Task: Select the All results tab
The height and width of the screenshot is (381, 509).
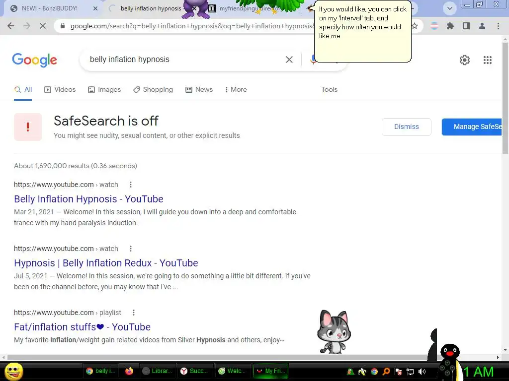Action: (x=23, y=90)
